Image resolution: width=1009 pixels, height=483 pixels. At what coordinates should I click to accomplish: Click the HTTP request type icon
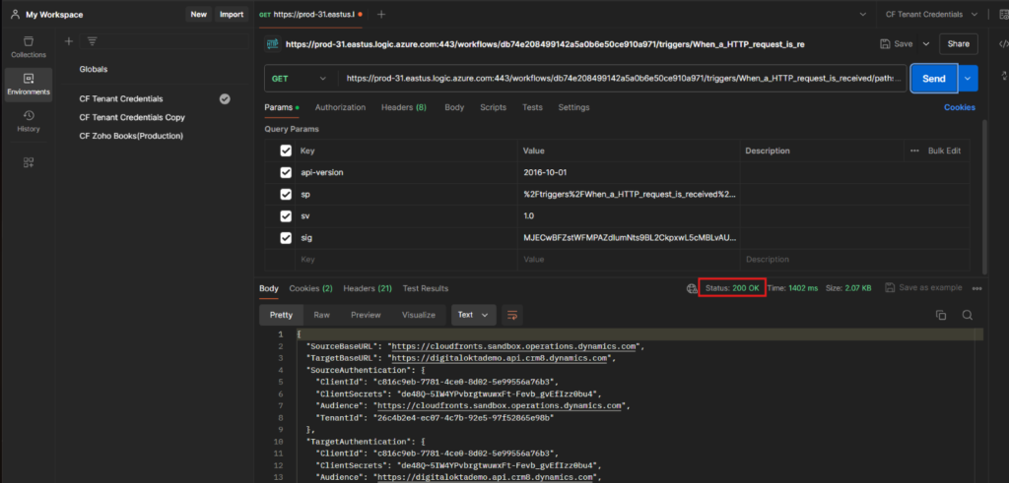pos(272,44)
